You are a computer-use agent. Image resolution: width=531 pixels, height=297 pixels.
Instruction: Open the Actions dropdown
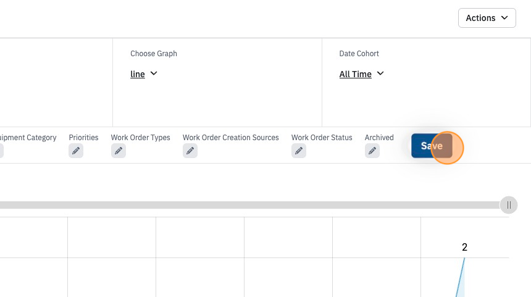coord(487,18)
